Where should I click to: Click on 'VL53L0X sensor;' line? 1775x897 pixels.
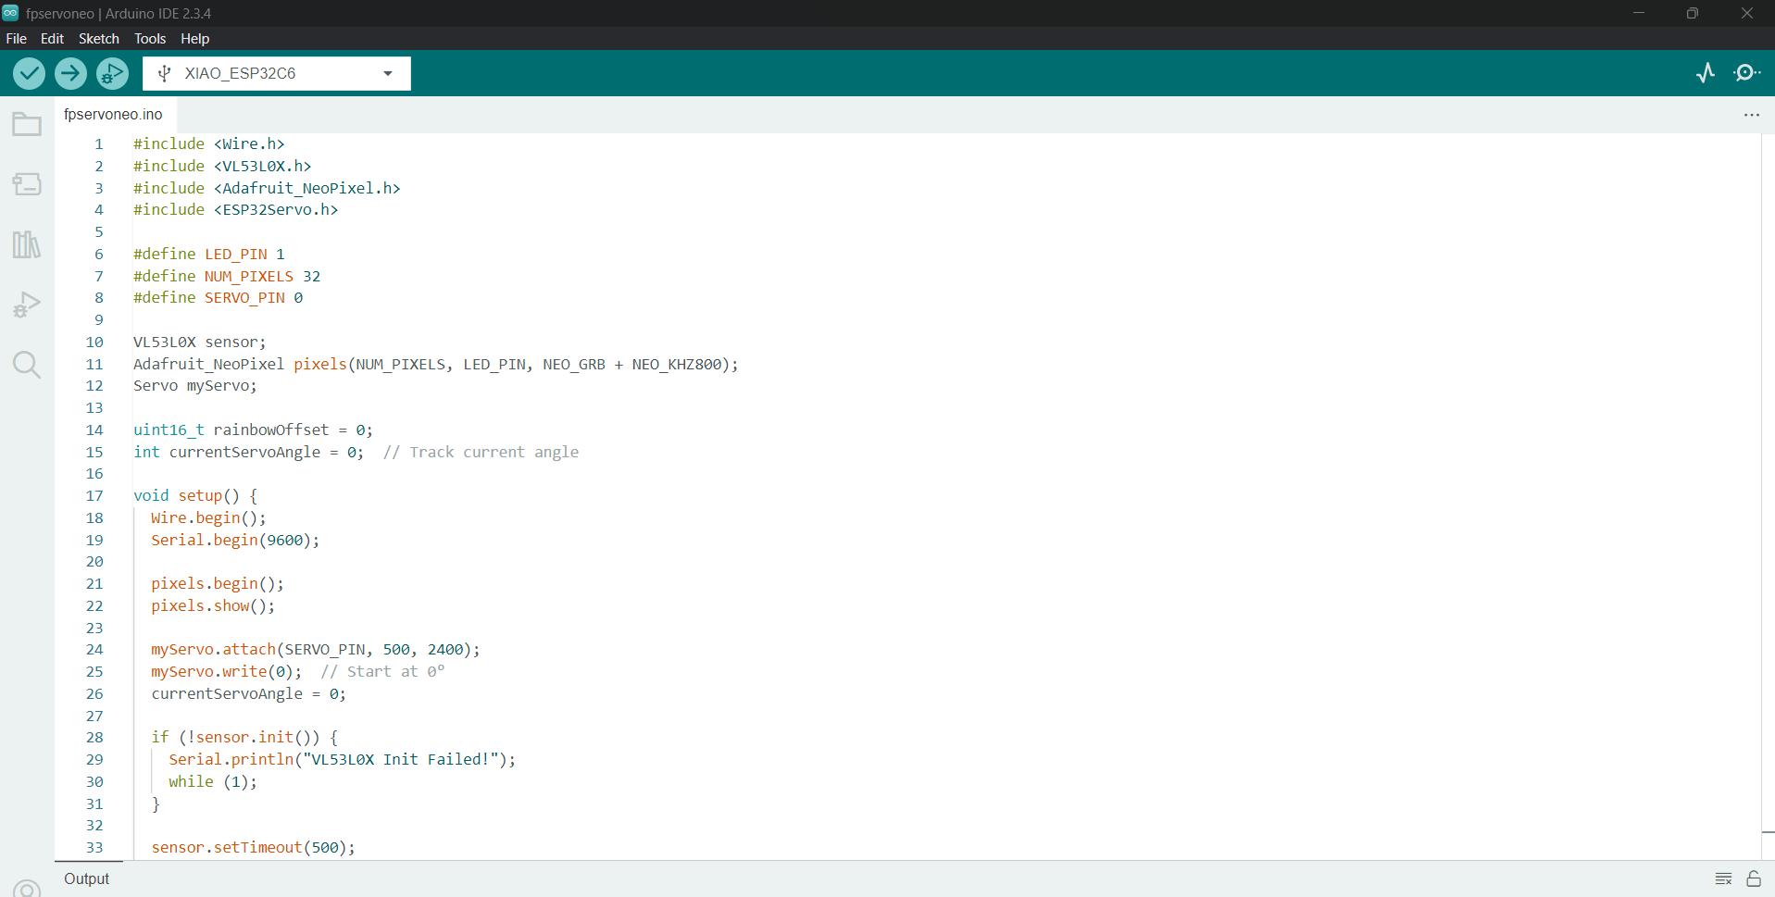coord(200,343)
